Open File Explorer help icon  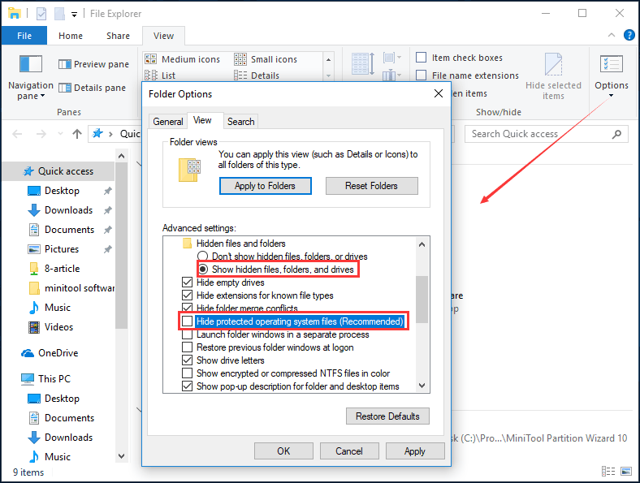(629, 35)
